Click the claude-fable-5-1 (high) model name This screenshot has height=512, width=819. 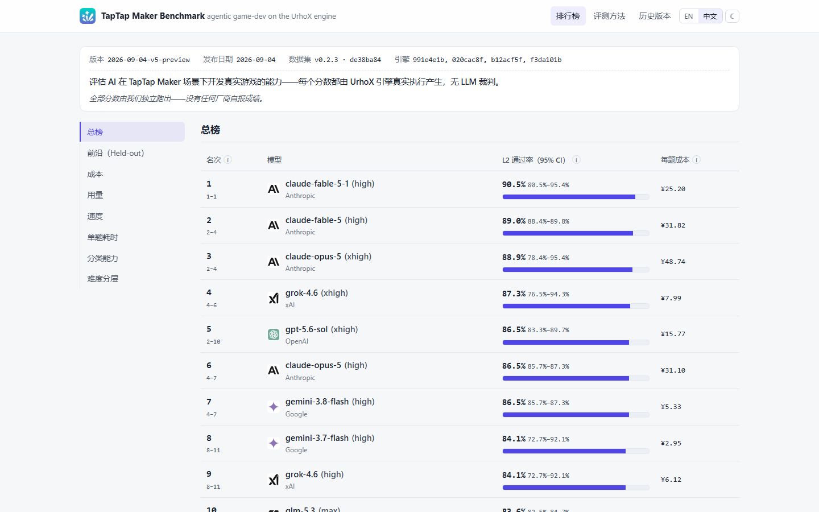point(330,184)
